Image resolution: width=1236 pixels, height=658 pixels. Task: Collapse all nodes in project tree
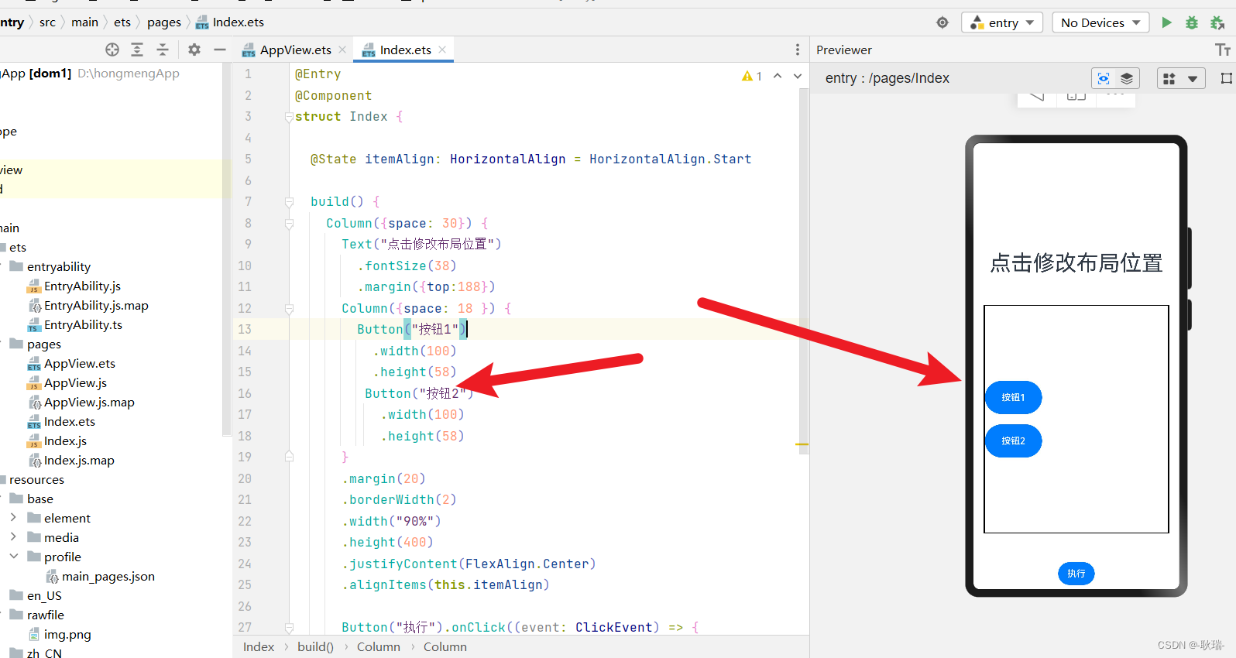[x=163, y=50]
